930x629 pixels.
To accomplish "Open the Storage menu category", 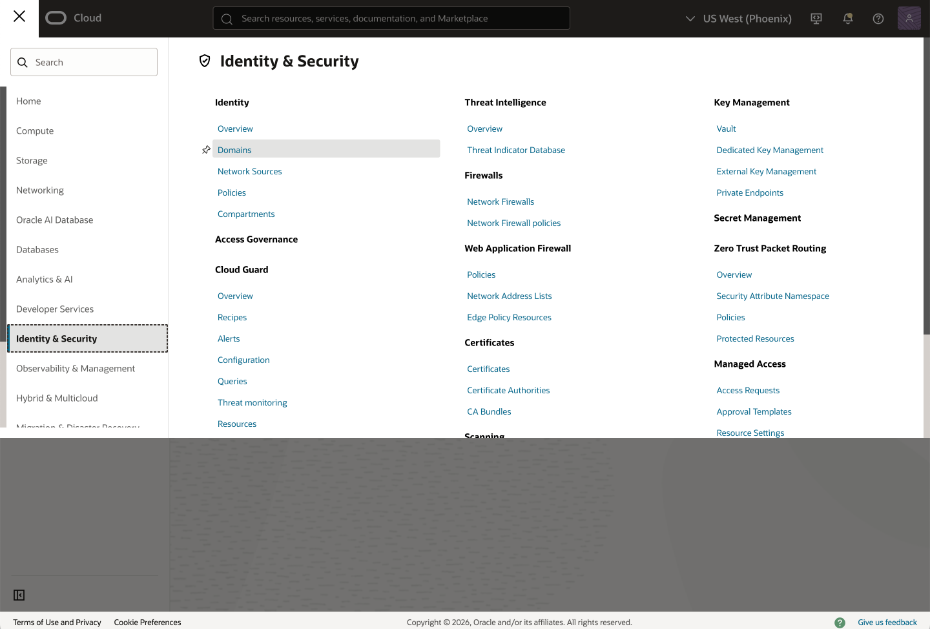I will [32, 161].
